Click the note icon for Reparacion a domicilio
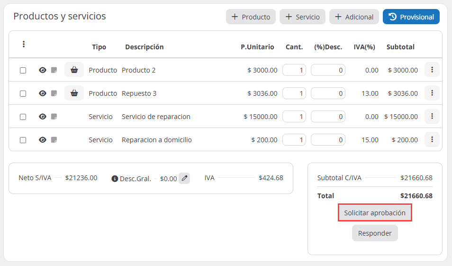 point(54,140)
